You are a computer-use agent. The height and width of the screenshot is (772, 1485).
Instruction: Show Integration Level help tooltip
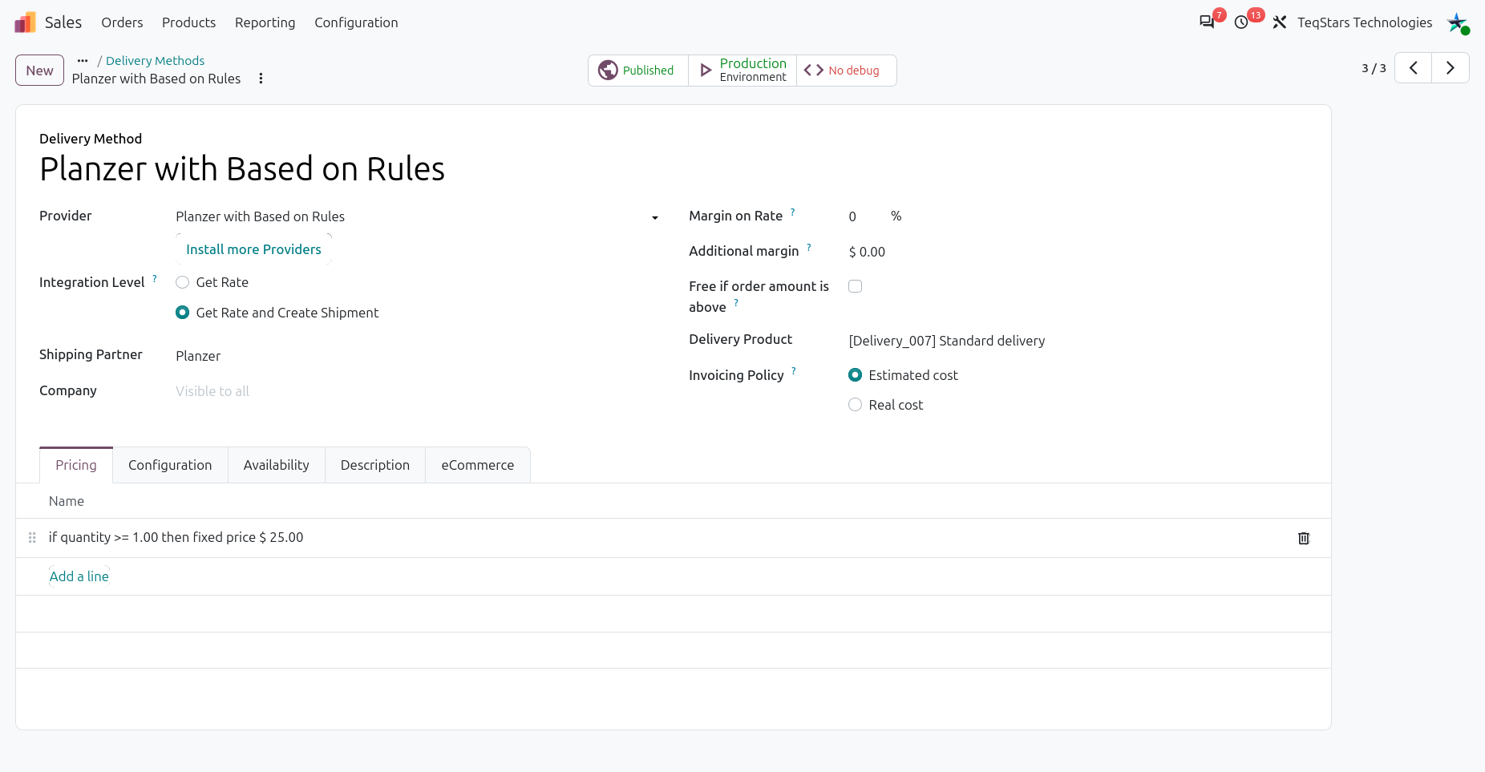[x=155, y=279]
